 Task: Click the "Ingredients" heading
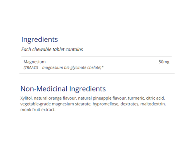click(x=40, y=40)
